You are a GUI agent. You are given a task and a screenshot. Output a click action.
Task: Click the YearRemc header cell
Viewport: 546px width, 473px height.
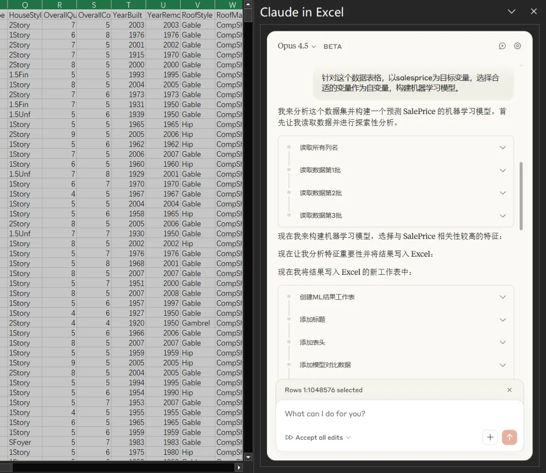pyautogui.click(x=163, y=15)
